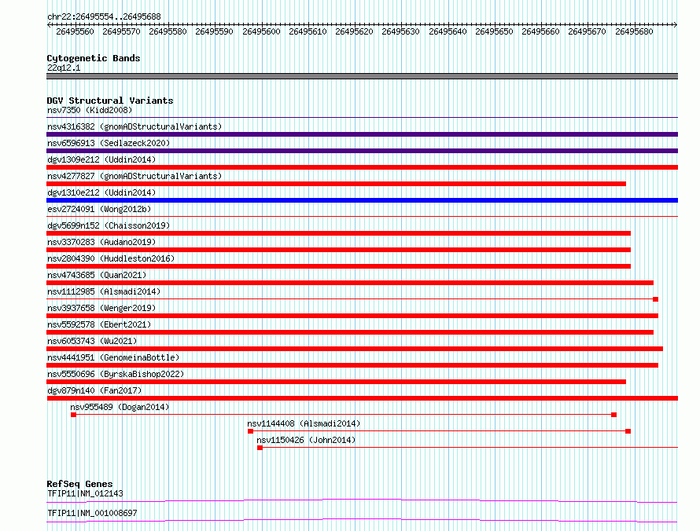Open nsv3937658 (Wenger2019) label

coord(101,308)
